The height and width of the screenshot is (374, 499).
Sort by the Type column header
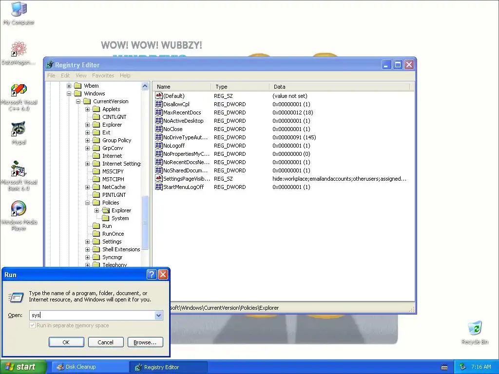click(x=240, y=87)
